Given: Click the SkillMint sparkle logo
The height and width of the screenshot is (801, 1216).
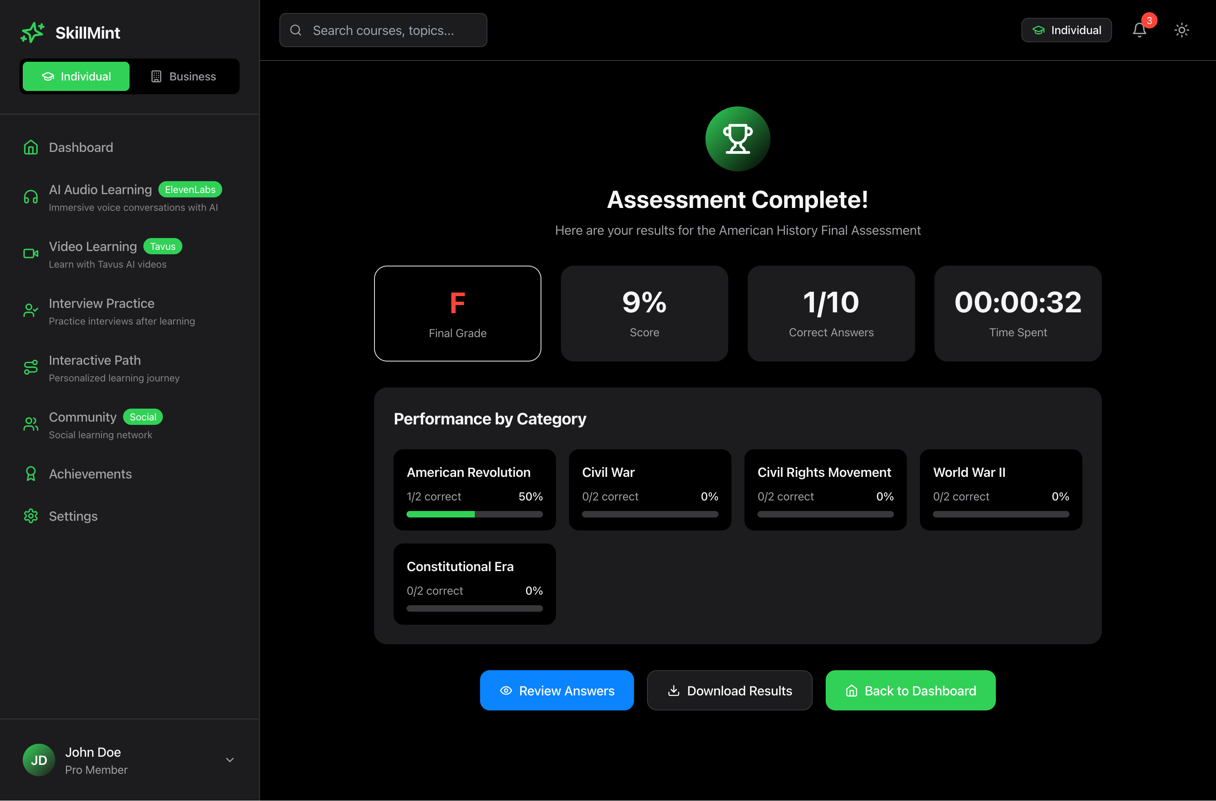Looking at the screenshot, I should click(x=33, y=32).
